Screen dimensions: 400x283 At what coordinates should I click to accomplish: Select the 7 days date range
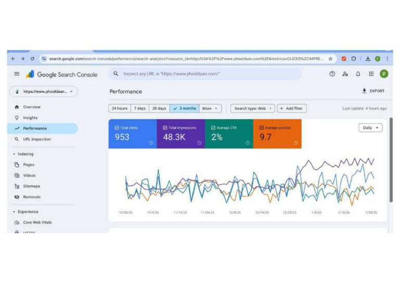(x=140, y=108)
